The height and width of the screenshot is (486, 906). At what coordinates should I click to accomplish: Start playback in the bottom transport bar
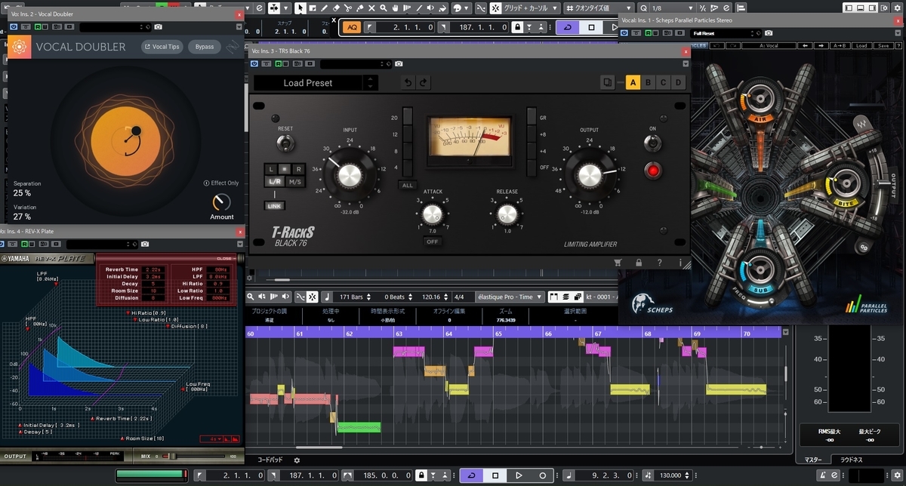point(519,475)
